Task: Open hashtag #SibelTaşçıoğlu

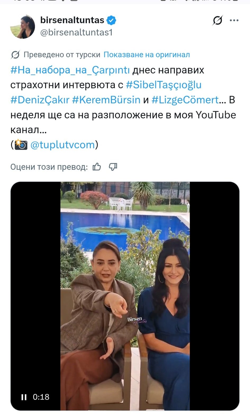Action: (x=164, y=85)
